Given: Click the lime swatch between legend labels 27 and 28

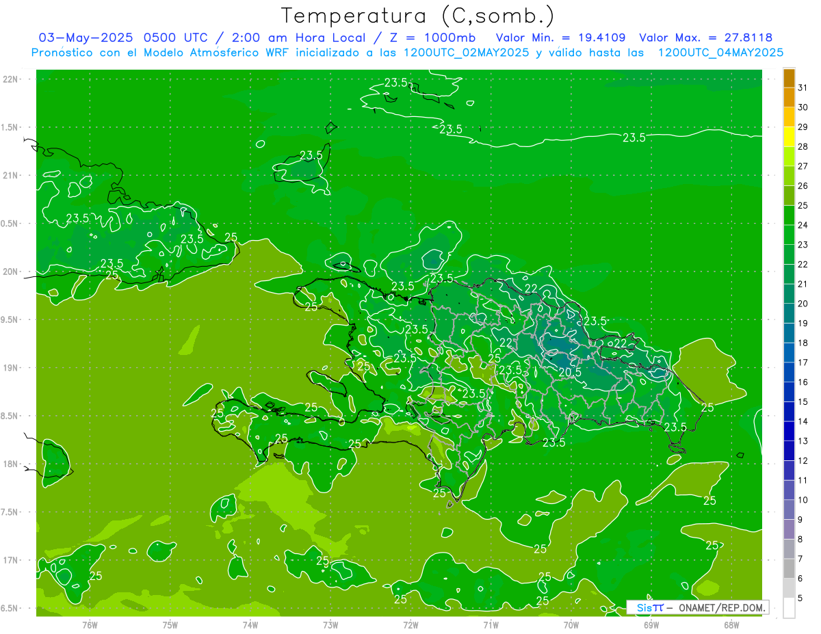Looking at the screenshot, I should tap(790, 157).
